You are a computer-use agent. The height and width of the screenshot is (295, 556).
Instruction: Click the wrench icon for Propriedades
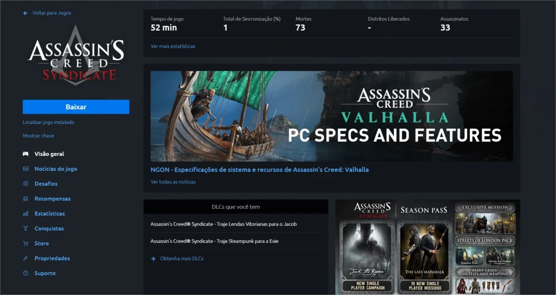click(25, 258)
